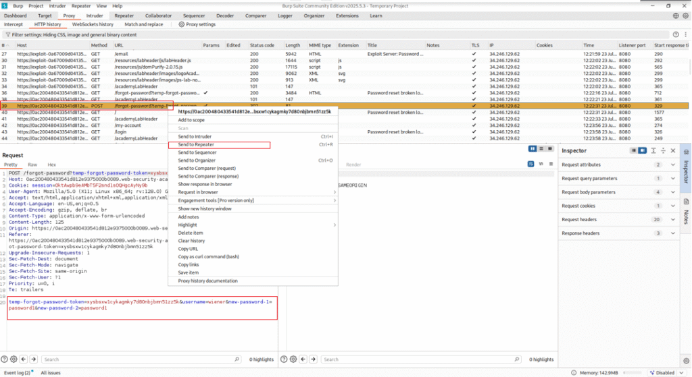Open the settings gear in top bar
Viewport: 692px width, 377px height.
[x=685, y=16]
